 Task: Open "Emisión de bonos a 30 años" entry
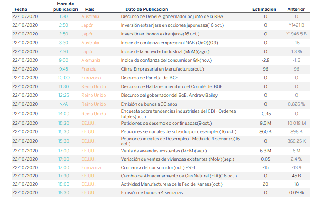(x=148, y=104)
